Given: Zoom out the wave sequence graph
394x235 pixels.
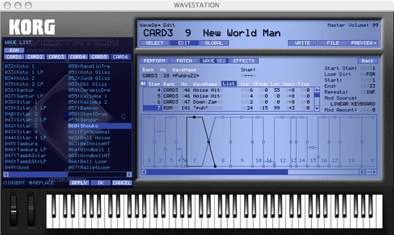Looking at the screenshot, I should (369, 172).
